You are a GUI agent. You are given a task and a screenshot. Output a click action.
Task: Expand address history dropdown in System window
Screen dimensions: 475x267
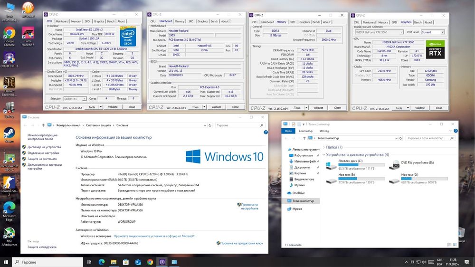point(205,125)
